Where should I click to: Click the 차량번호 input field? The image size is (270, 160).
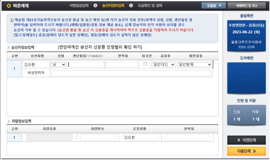(98, 137)
